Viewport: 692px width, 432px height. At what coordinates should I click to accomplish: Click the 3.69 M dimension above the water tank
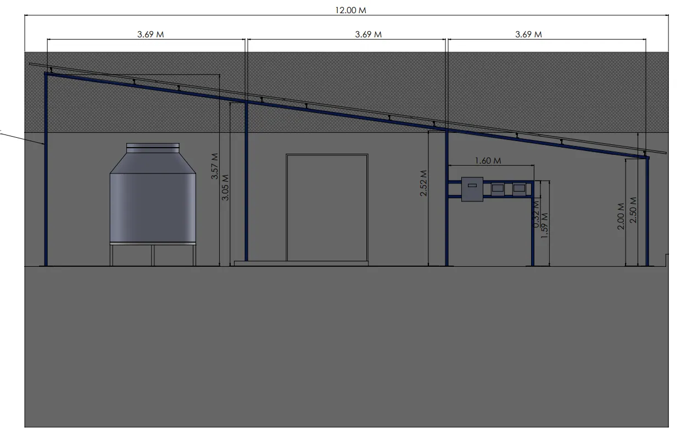click(150, 34)
